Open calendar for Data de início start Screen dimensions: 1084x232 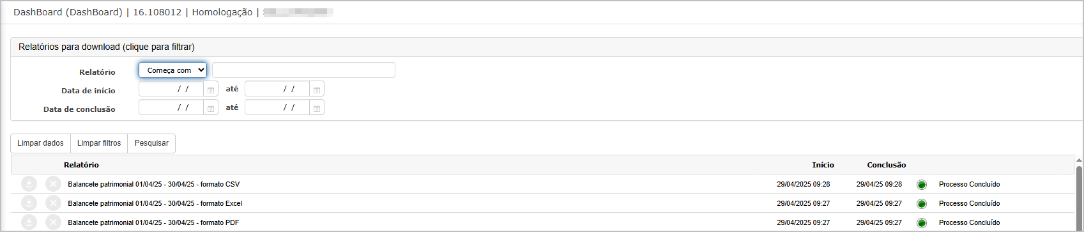(211, 89)
